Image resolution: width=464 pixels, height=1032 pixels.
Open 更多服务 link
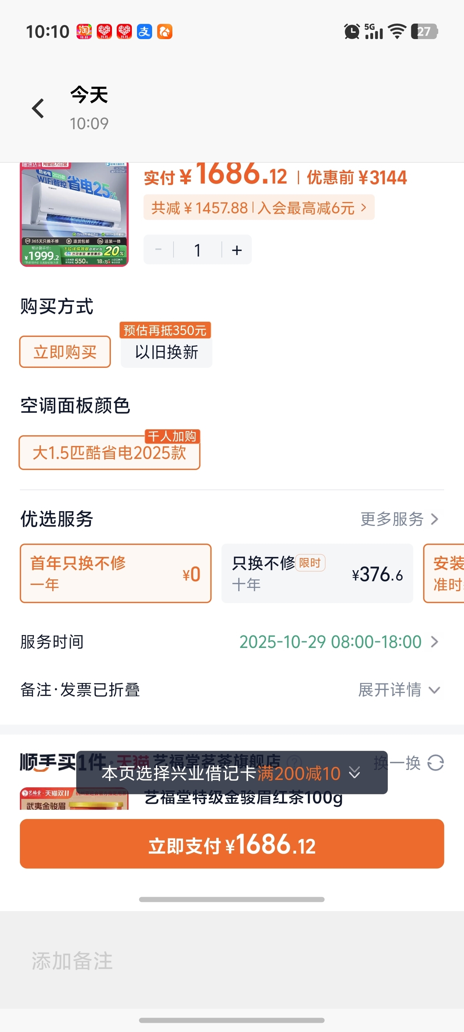399,519
